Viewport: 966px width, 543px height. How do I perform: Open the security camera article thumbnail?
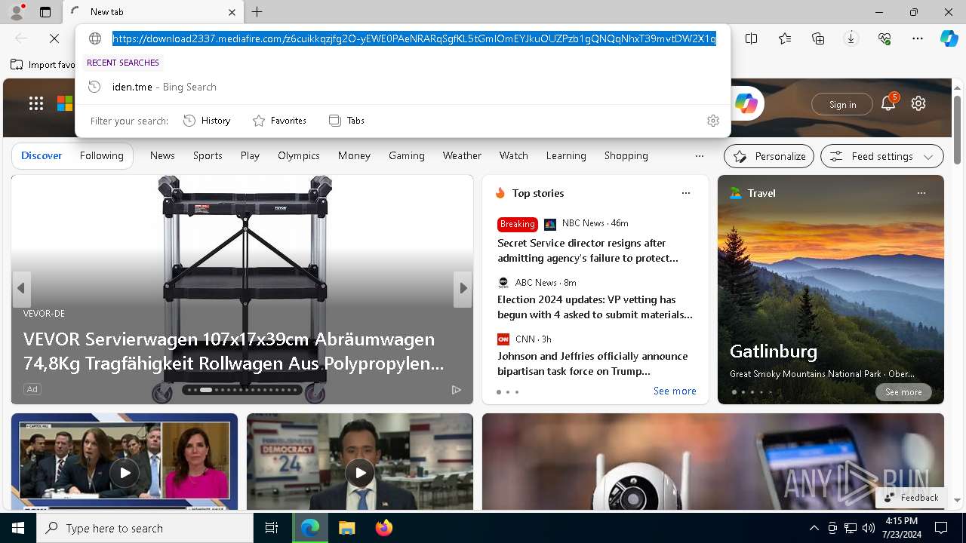click(713, 462)
